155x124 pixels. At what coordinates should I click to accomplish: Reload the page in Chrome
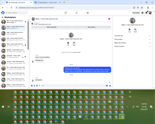click(x=11, y=7)
